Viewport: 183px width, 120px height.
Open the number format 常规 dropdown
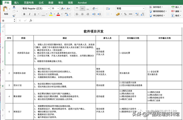coord(144,8)
